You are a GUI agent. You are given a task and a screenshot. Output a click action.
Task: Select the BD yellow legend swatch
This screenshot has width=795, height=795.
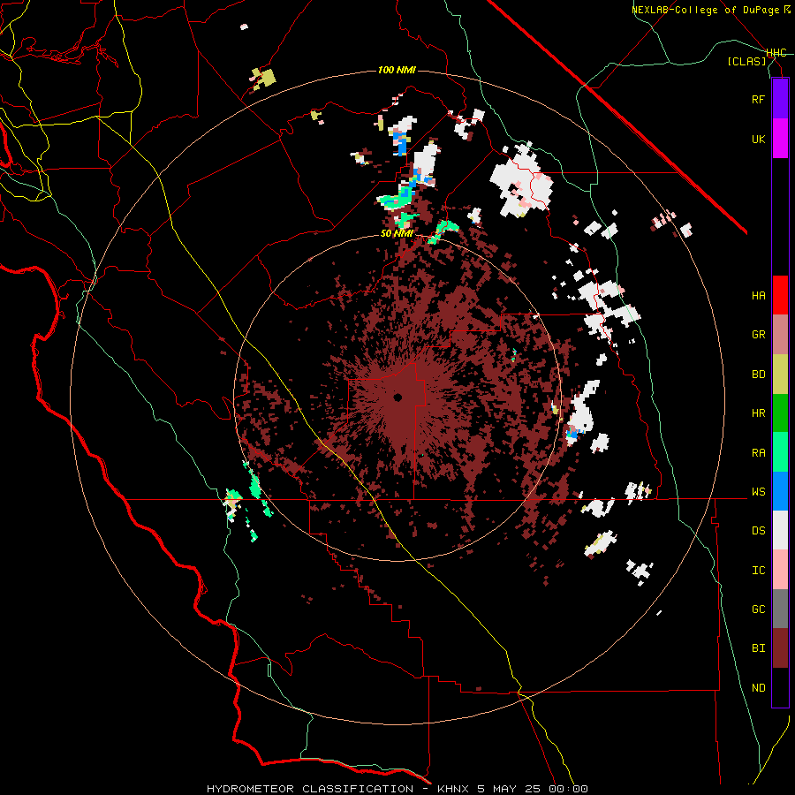point(780,375)
